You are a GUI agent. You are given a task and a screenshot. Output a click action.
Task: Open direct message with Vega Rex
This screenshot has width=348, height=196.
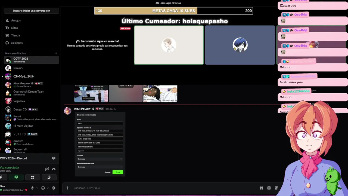tap(31, 101)
